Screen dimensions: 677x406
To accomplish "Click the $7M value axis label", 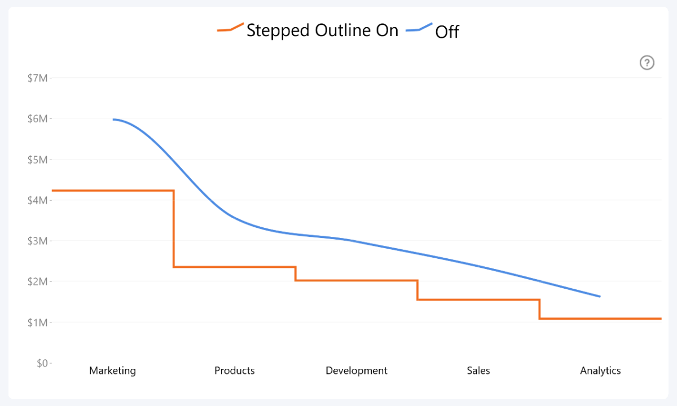I will point(38,78).
